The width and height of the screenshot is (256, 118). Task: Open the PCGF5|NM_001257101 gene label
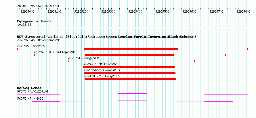click(x=33, y=91)
